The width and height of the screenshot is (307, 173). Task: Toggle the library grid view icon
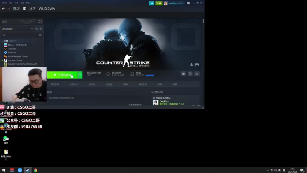click(40, 21)
